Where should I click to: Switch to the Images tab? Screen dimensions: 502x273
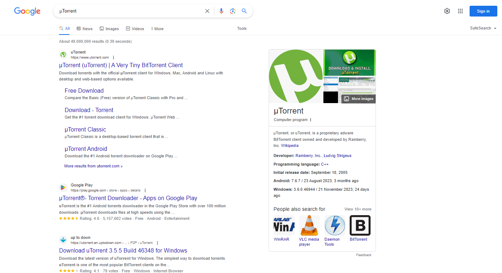[x=109, y=29]
